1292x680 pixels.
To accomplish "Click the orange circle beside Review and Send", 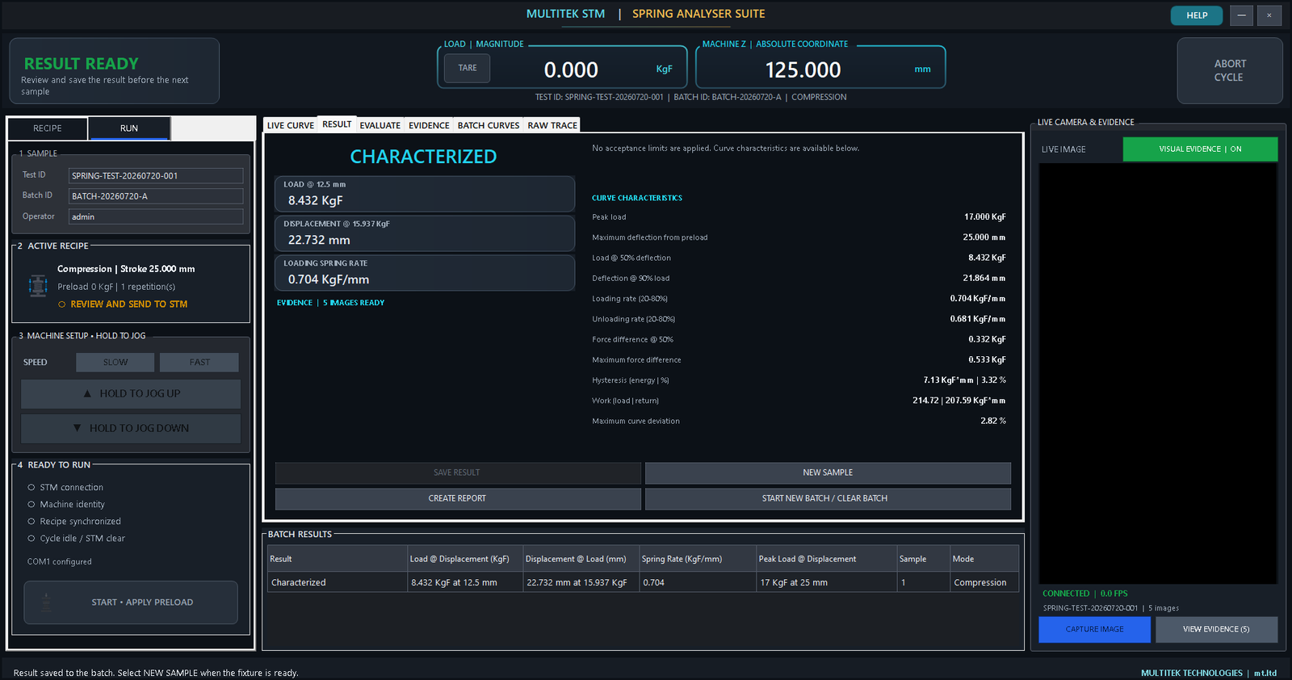I will pos(62,304).
